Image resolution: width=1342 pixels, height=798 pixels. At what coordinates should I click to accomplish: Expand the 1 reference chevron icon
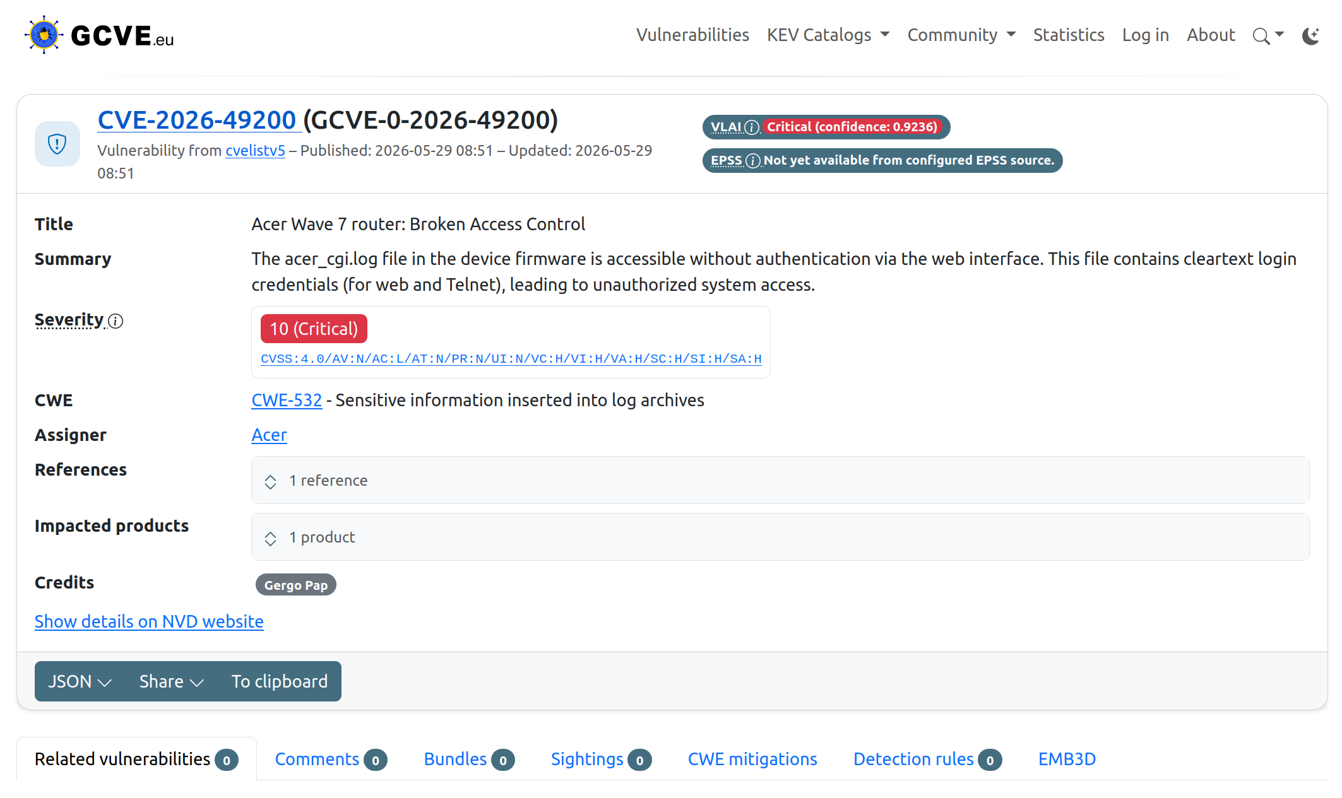click(x=270, y=482)
